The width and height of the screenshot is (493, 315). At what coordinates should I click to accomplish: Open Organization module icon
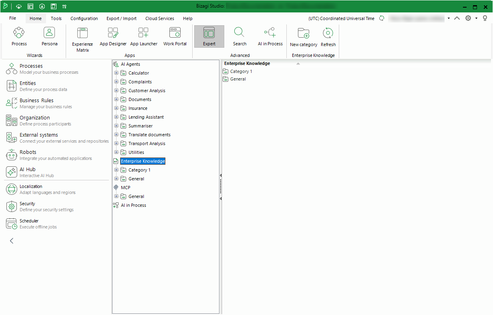pos(12,120)
